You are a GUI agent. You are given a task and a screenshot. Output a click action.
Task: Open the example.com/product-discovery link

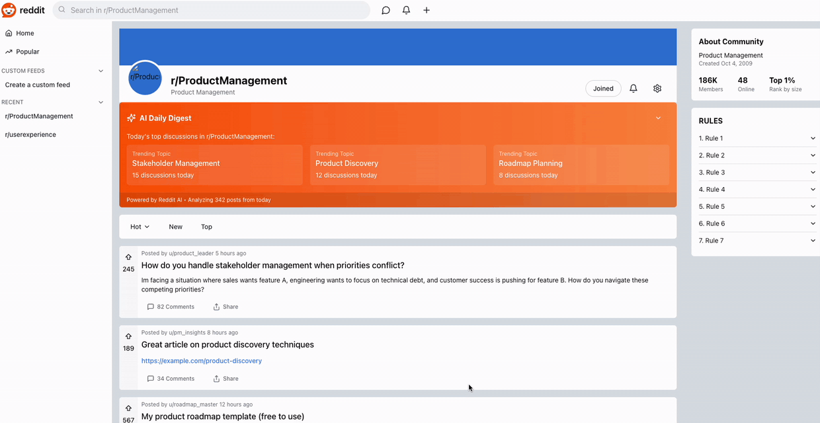tap(202, 361)
